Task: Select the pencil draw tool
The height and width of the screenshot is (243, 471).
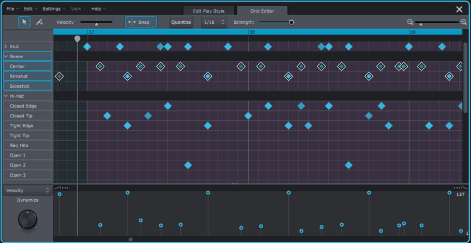Action: 39,22
